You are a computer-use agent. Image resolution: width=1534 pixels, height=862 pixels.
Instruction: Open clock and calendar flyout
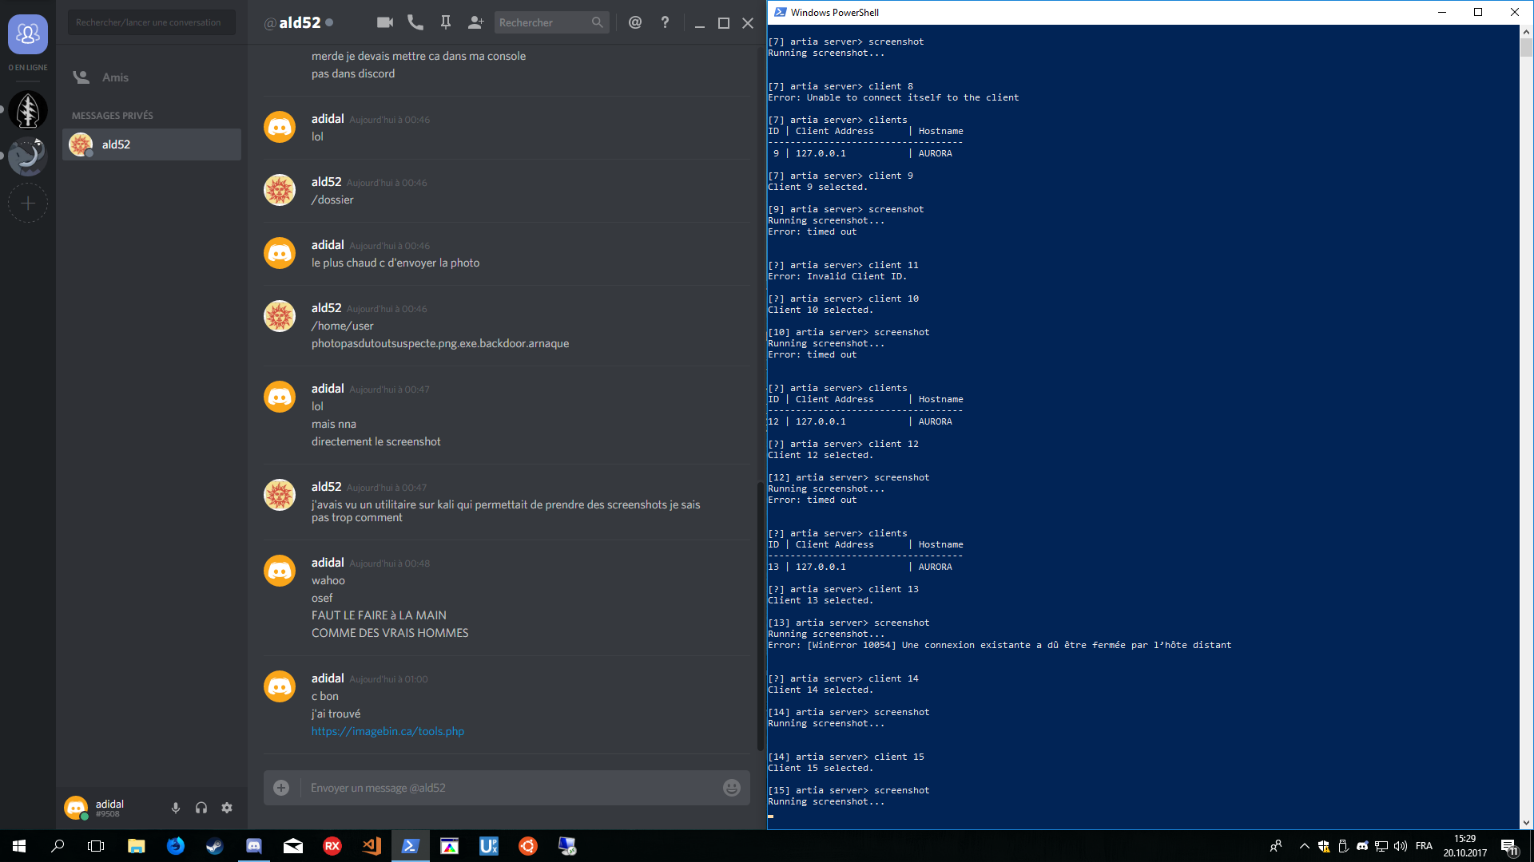pos(1465,846)
